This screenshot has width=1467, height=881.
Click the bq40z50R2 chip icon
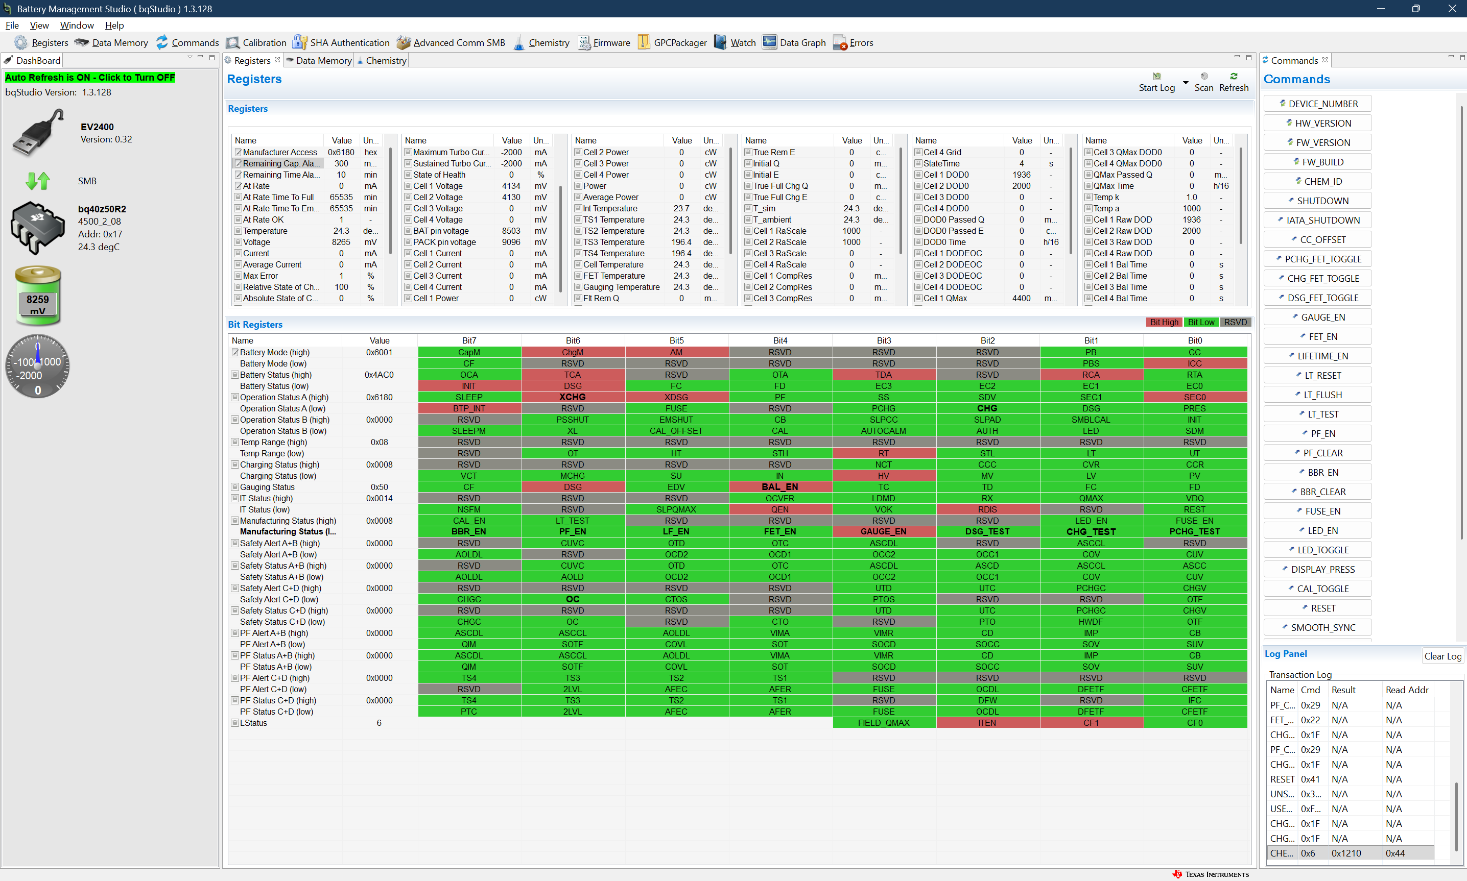click(x=38, y=228)
